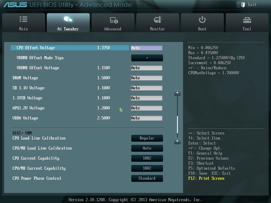Click the 2.500V VDDA voltage value
This screenshot has width=271, height=203.
pos(103,118)
